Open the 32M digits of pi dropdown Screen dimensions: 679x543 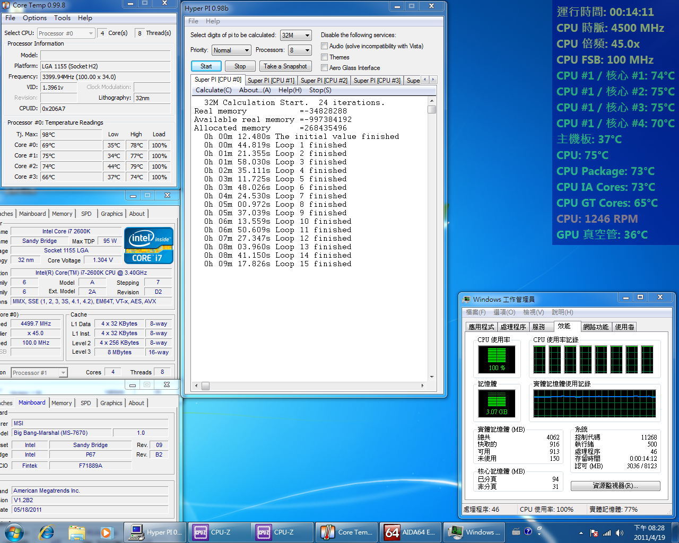[x=296, y=35]
